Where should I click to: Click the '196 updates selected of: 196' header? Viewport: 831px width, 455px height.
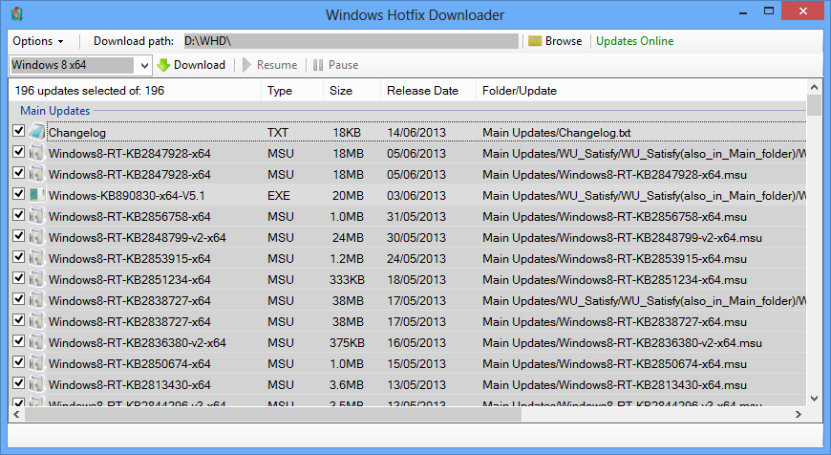click(x=135, y=91)
